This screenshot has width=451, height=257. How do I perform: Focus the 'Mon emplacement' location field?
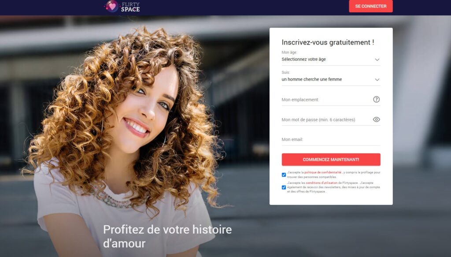pos(326,100)
